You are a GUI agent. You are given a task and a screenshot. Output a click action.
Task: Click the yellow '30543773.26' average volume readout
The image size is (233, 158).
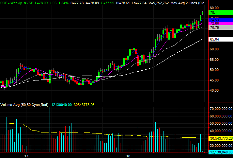(x=84, y=105)
